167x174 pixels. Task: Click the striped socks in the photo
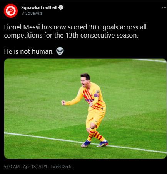(95, 135)
